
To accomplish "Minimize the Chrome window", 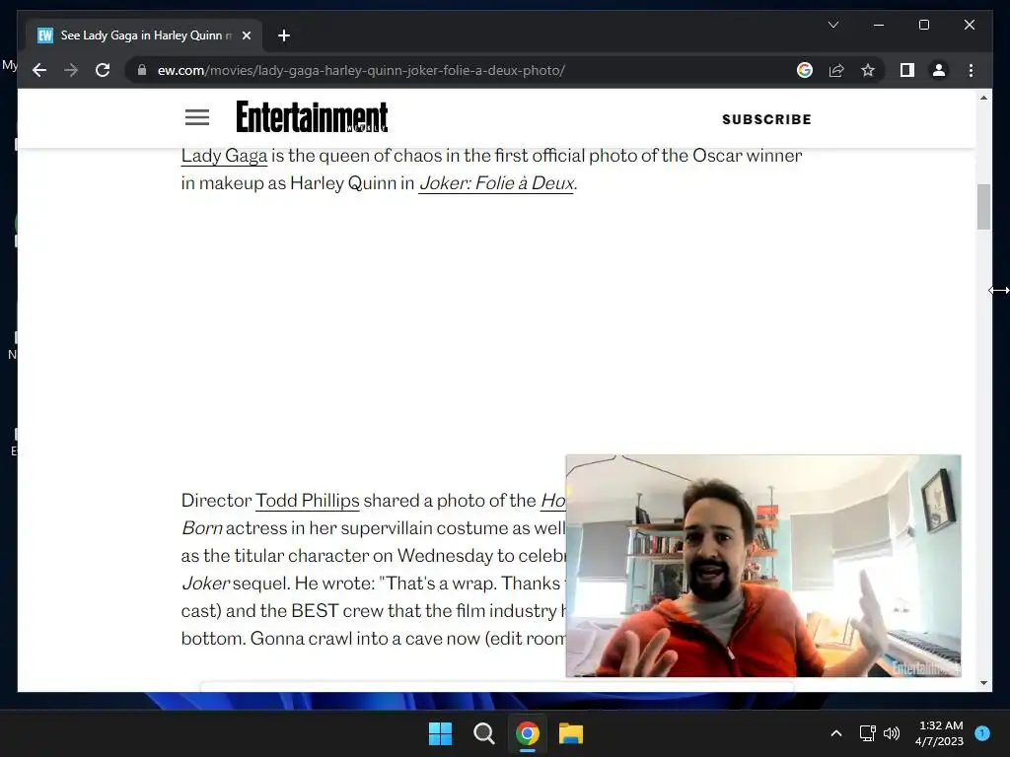I will pyautogui.click(x=879, y=25).
